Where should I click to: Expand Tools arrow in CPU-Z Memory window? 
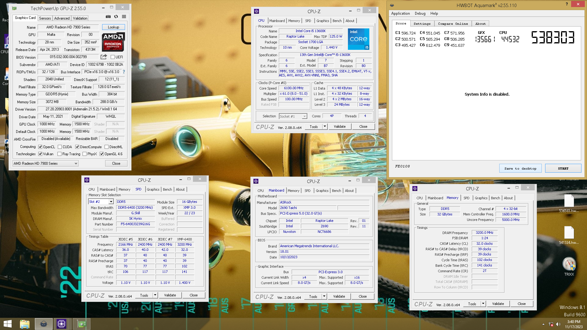click(x=483, y=304)
